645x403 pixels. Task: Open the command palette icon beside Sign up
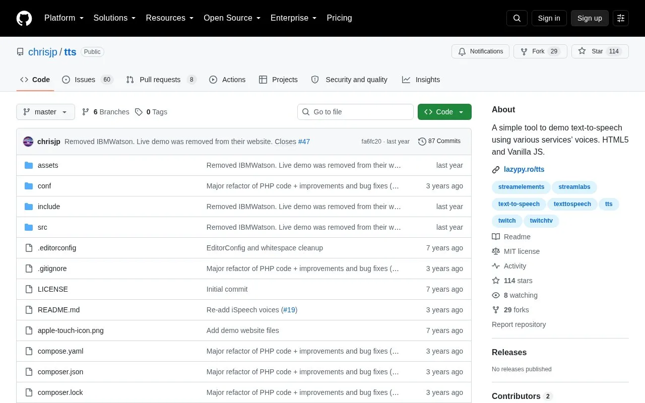click(621, 18)
